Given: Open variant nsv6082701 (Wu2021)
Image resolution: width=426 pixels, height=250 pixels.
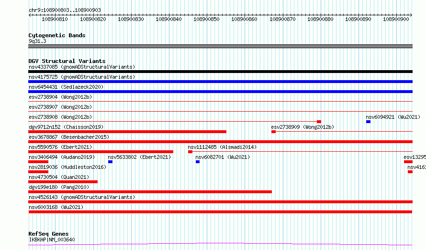Looking at the screenshot, I should coord(223,157).
